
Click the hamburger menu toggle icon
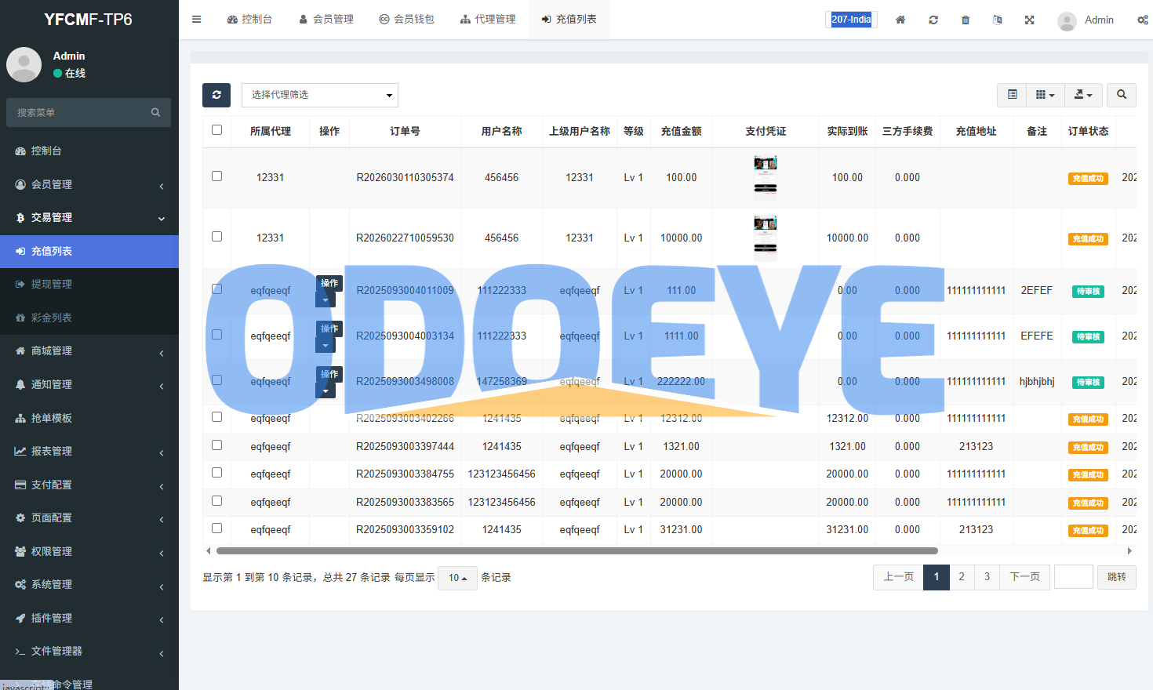pos(196,20)
